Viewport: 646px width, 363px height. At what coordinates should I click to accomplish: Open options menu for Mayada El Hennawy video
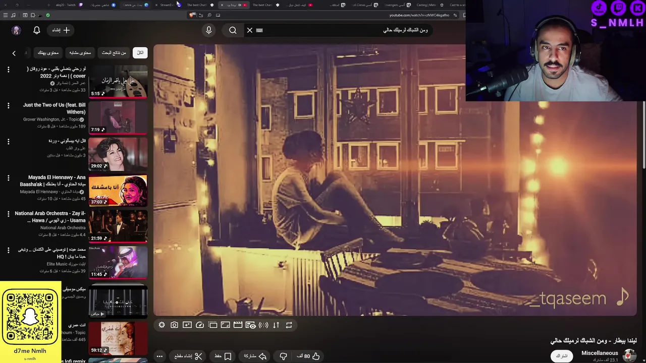pyautogui.click(x=8, y=178)
